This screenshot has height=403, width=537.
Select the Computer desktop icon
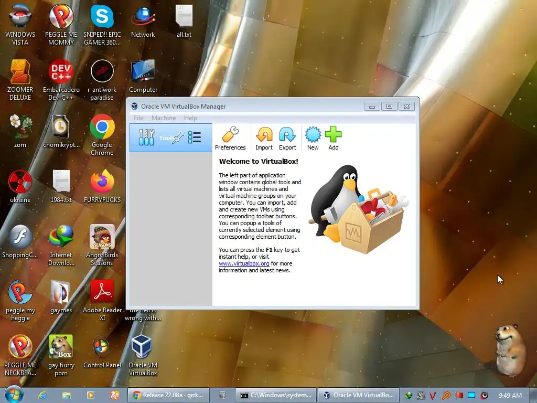tap(143, 76)
